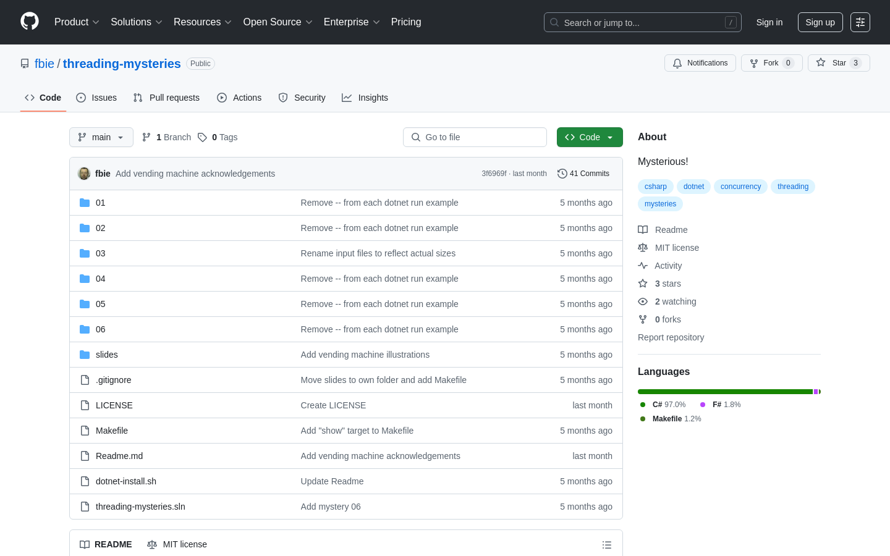Expand the Open Source menu
Viewport: 890px width, 556px height.
pos(278,22)
